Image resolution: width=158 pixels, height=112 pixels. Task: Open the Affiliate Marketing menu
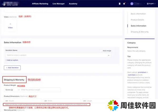point(40,4)
